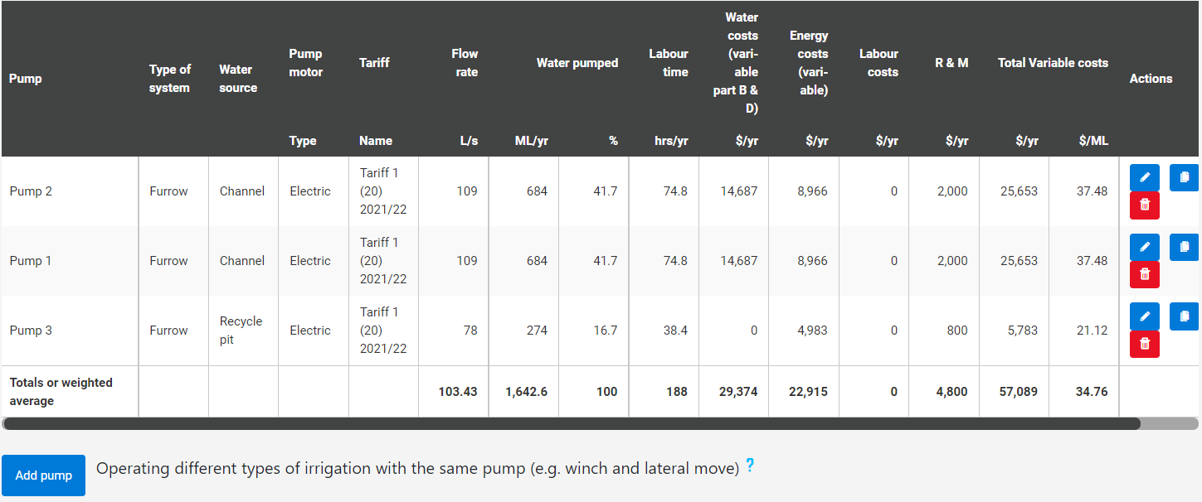This screenshot has width=1202, height=502.
Task: Edit Pump 2 using the pencil icon
Action: 1144,177
